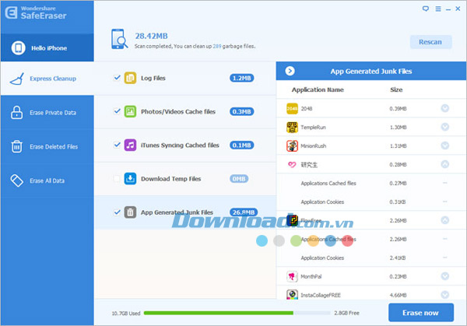Expand the 2048 app details

point(444,108)
